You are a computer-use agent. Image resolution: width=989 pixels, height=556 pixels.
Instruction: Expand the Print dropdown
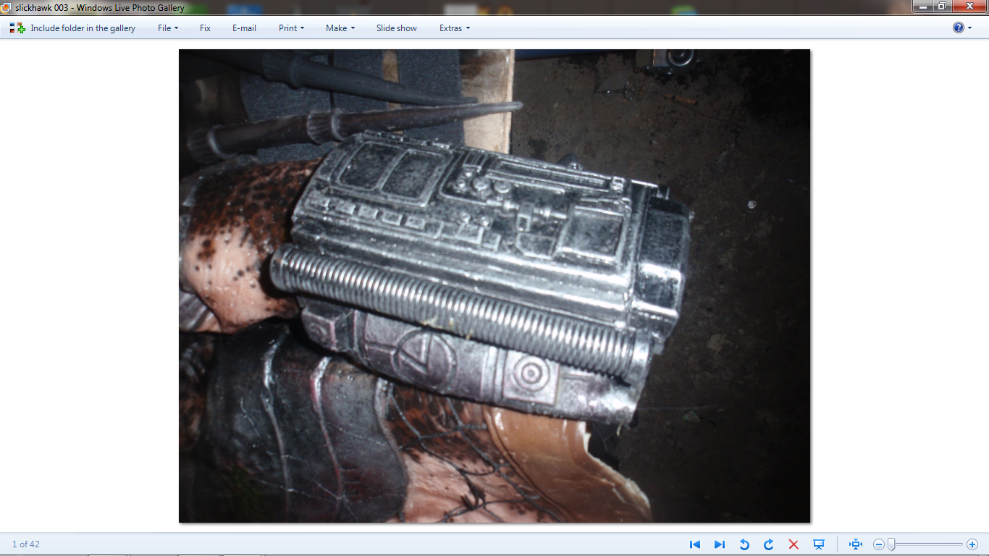tap(291, 28)
